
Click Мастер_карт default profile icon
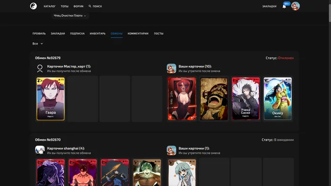point(40,68)
